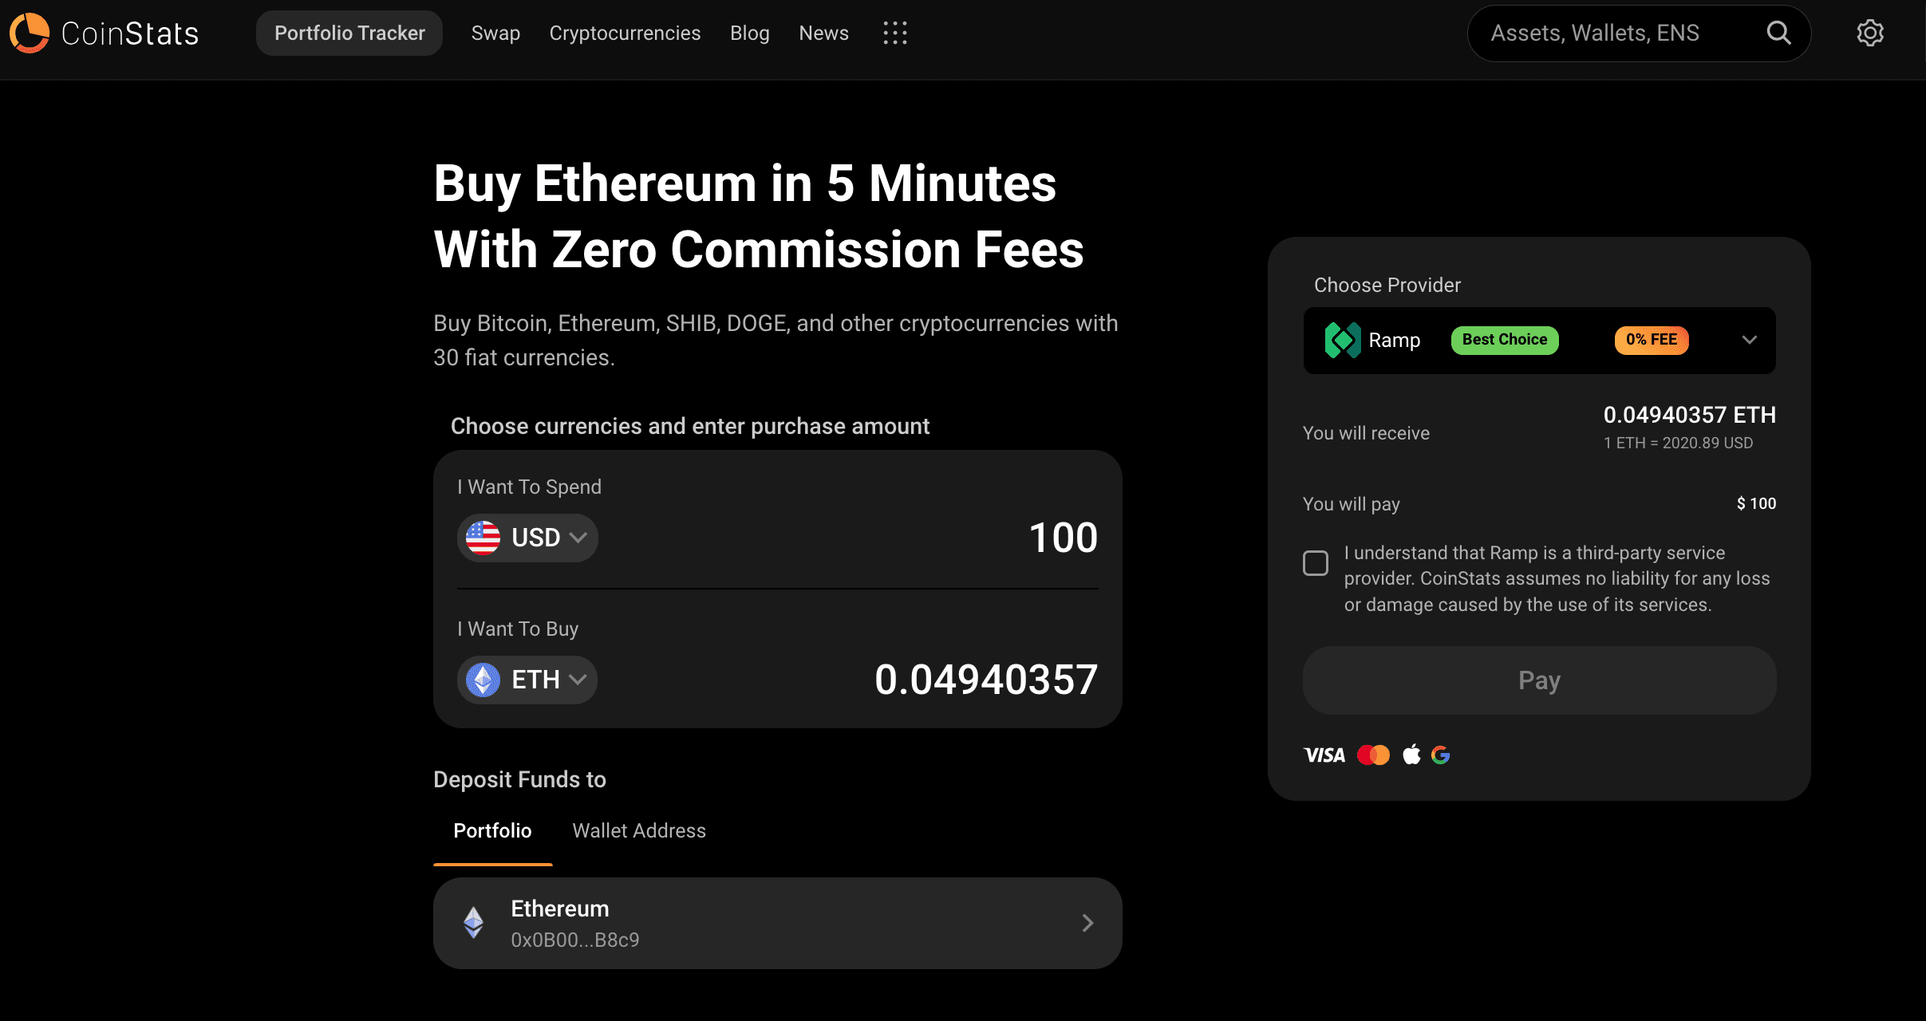Go to the Cryptocurrencies page
Screen dimensions: 1926x1021
point(625,33)
